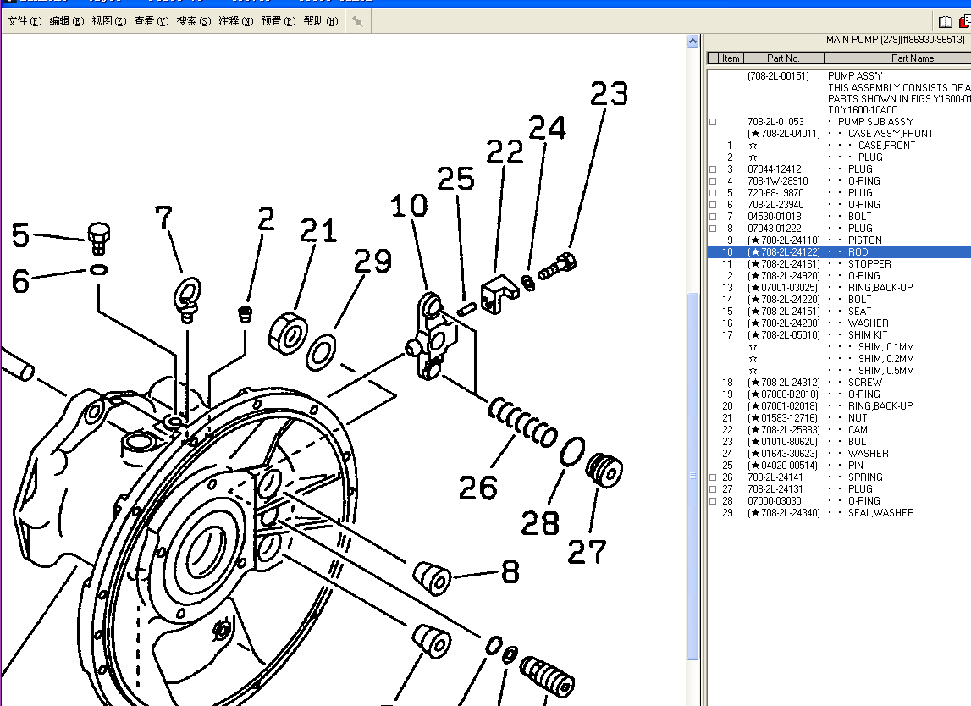Open the 查看(V) menu
This screenshot has height=706, width=971.
click(x=151, y=21)
